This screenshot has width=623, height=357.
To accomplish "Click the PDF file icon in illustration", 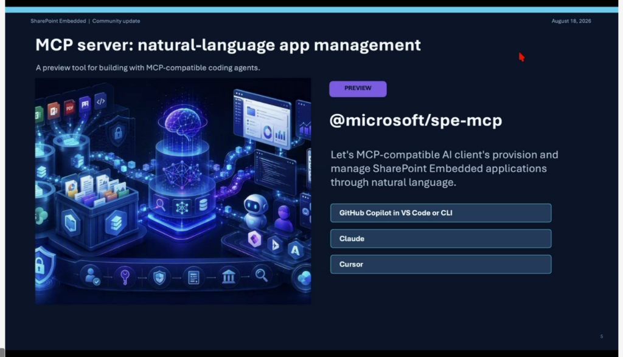I will pyautogui.click(x=69, y=107).
